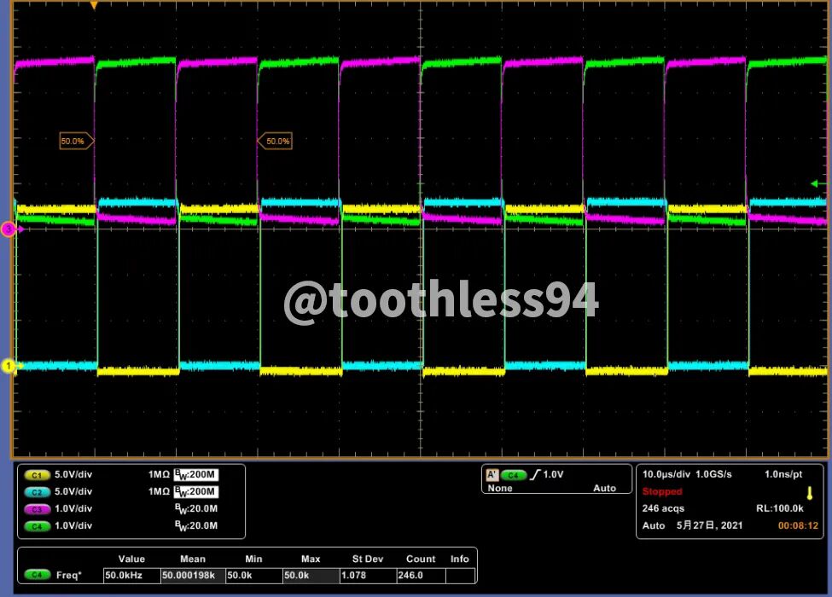
Task: Click the St Dev cell 1.078
Action: (368, 576)
